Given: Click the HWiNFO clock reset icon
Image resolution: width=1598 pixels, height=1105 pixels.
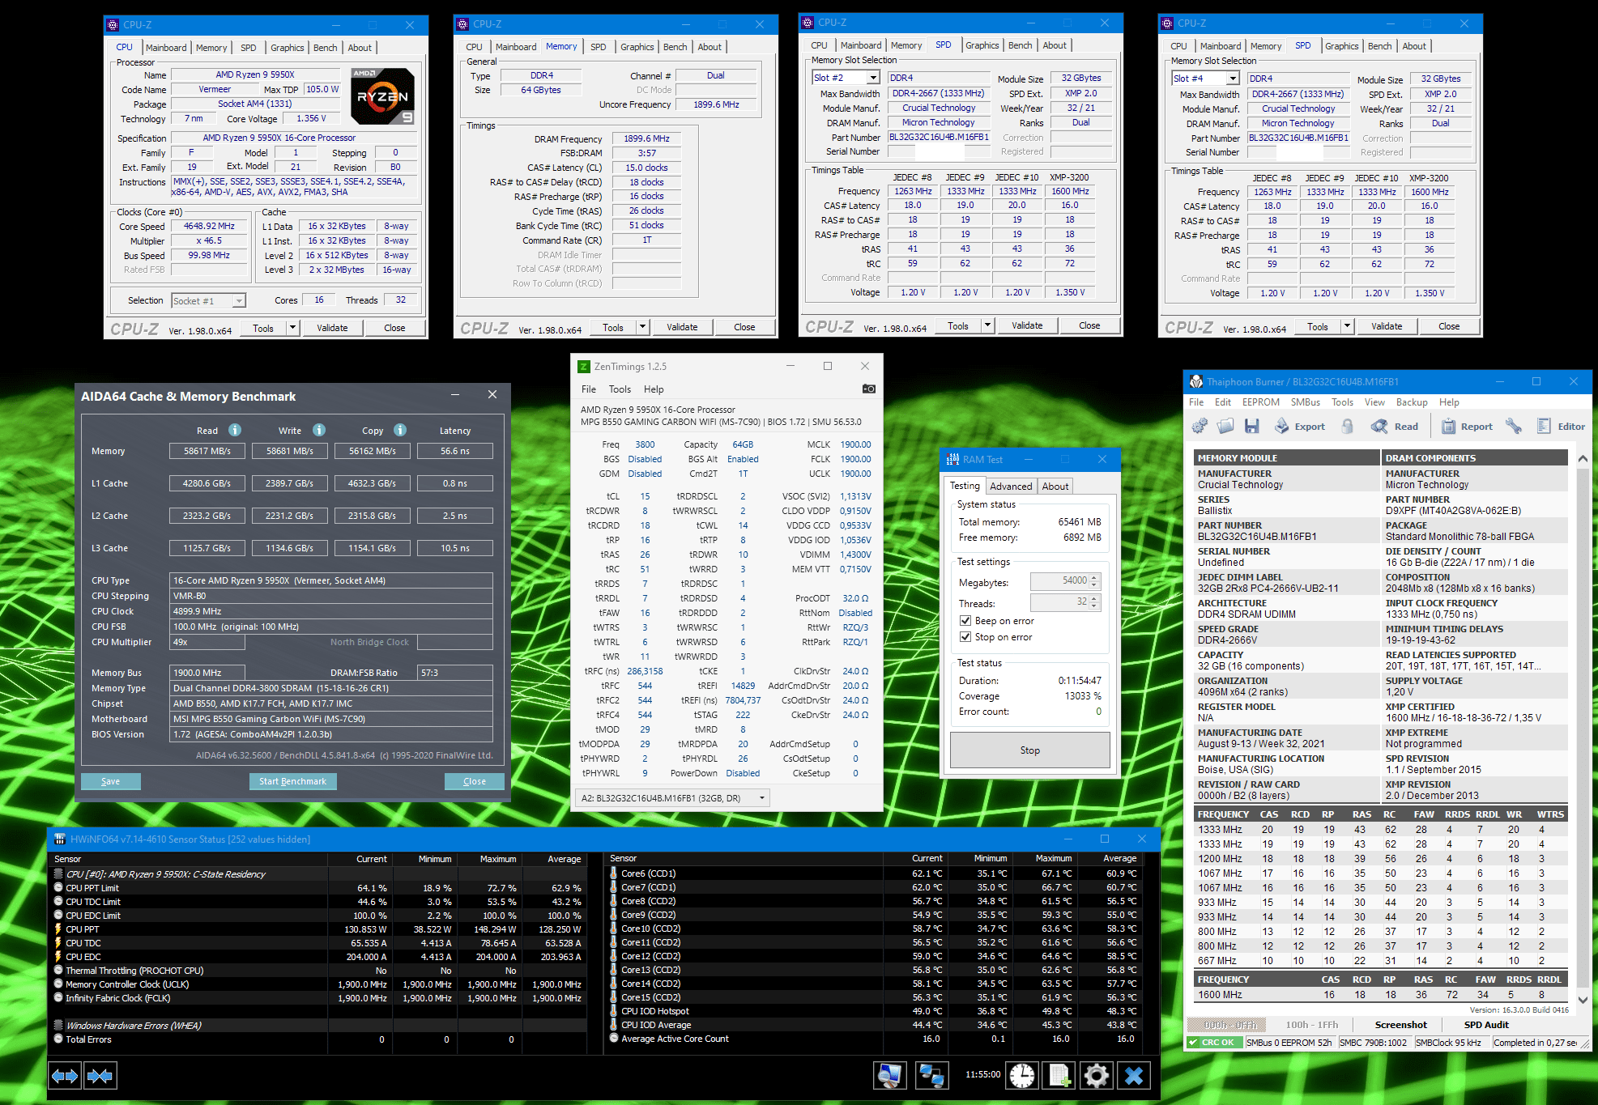Looking at the screenshot, I should 1022,1075.
